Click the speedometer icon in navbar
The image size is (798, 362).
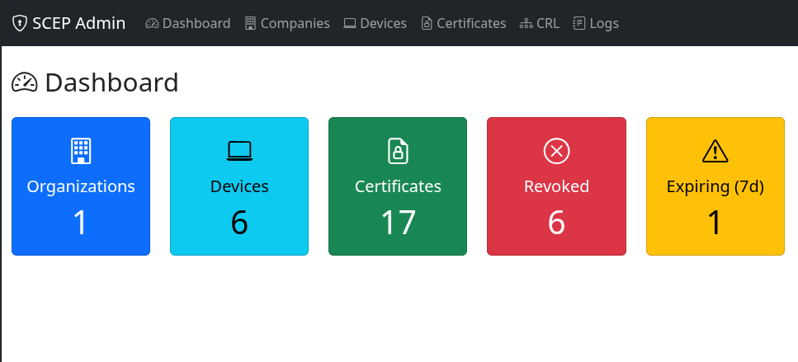pos(152,23)
